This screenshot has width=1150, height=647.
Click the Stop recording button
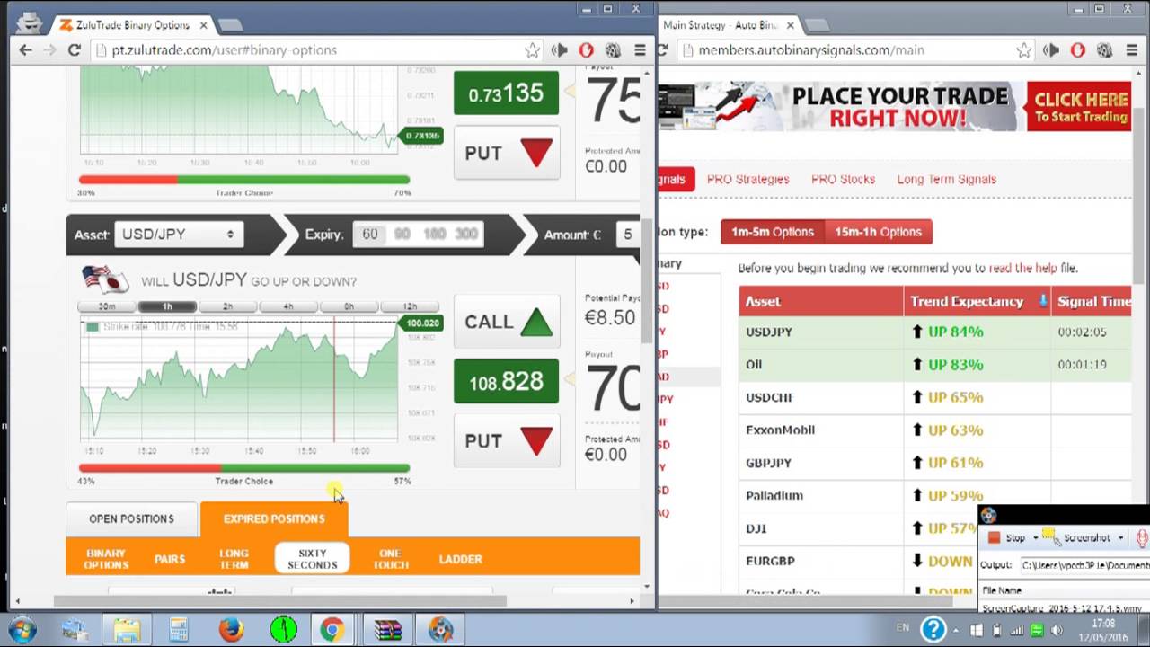click(1007, 538)
